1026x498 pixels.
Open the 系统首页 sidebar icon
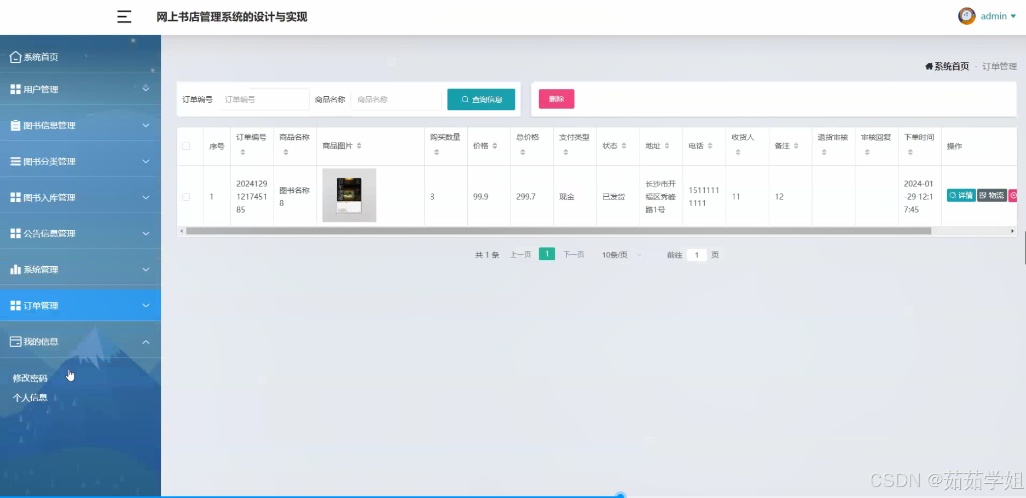click(15, 56)
